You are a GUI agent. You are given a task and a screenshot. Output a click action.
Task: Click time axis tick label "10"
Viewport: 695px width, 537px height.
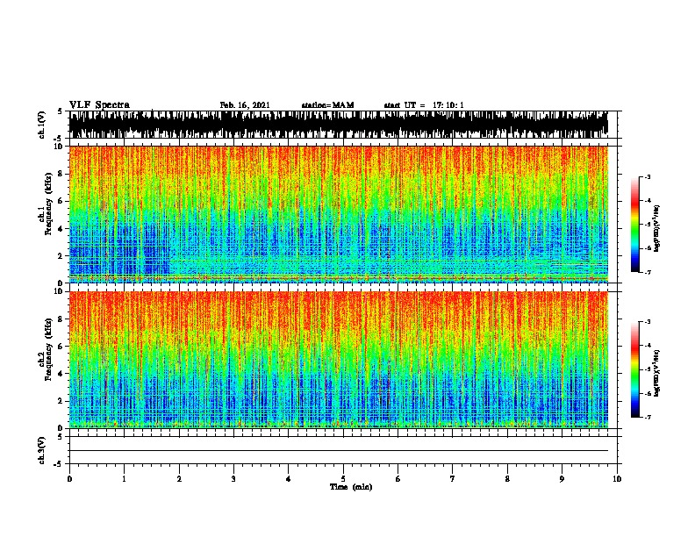(x=617, y=478)
